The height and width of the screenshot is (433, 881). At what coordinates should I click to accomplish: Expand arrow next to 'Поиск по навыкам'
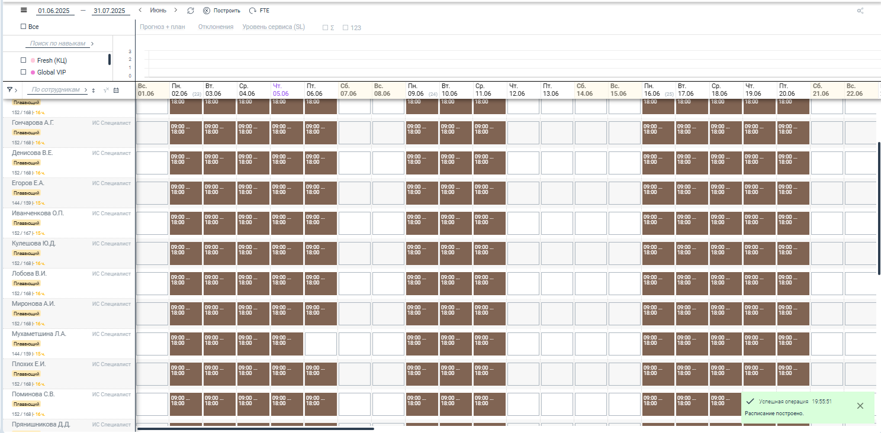pyautogui.click(x=92, y=44)
